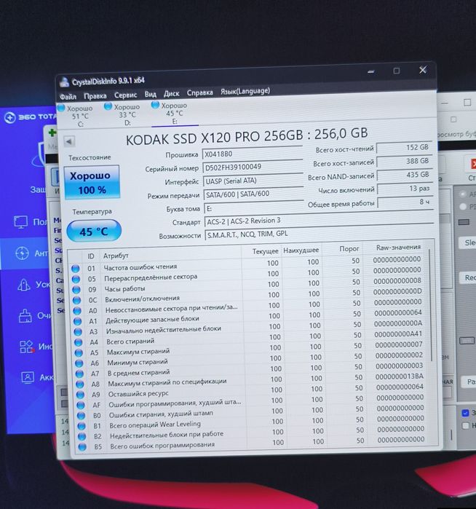The width and height of the screenshot is (476, 509).
Task: Select the Частота ошибок чтения row
Action: (x=248, y=265)
